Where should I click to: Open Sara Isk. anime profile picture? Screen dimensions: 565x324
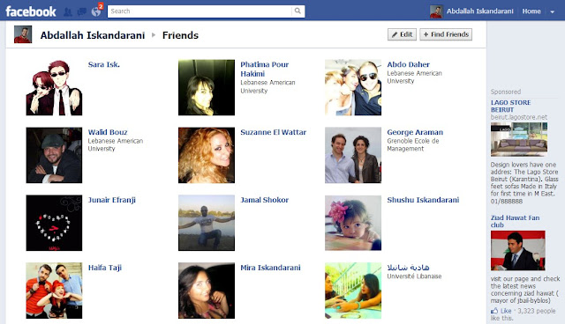(x=54, y=88)
